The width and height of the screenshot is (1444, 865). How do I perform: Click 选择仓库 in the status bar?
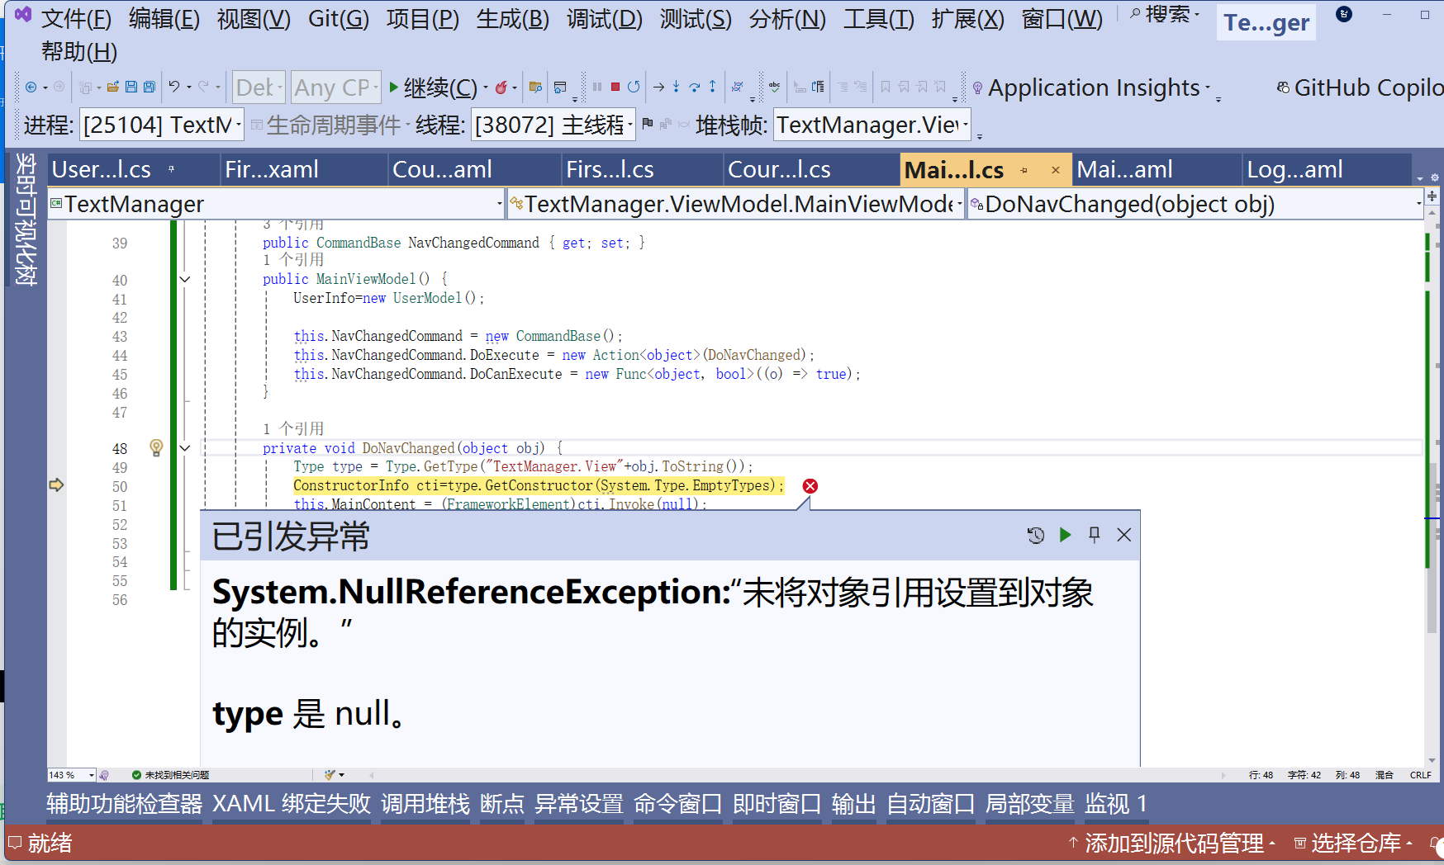[1354, 844]
